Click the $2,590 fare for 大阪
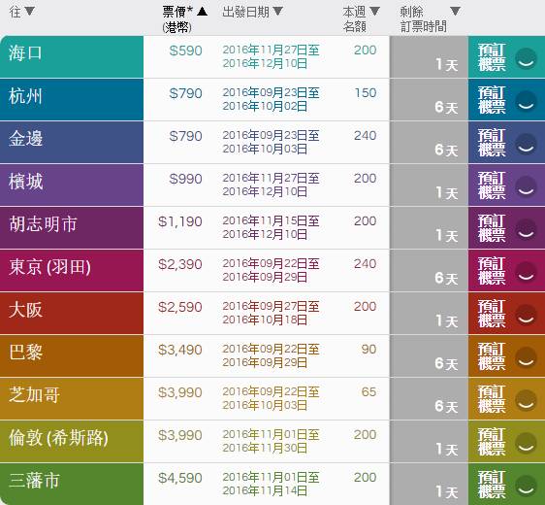Viewport: 545px width, 505px height. pos(180,307)
